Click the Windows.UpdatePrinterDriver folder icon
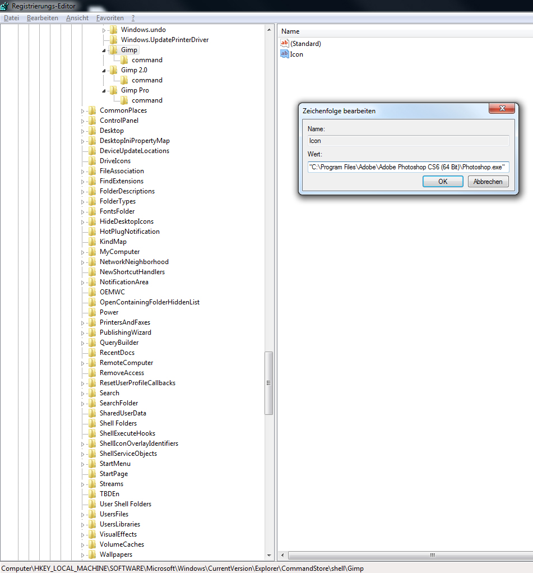533x573 pixels. click(x=114, y=39)
